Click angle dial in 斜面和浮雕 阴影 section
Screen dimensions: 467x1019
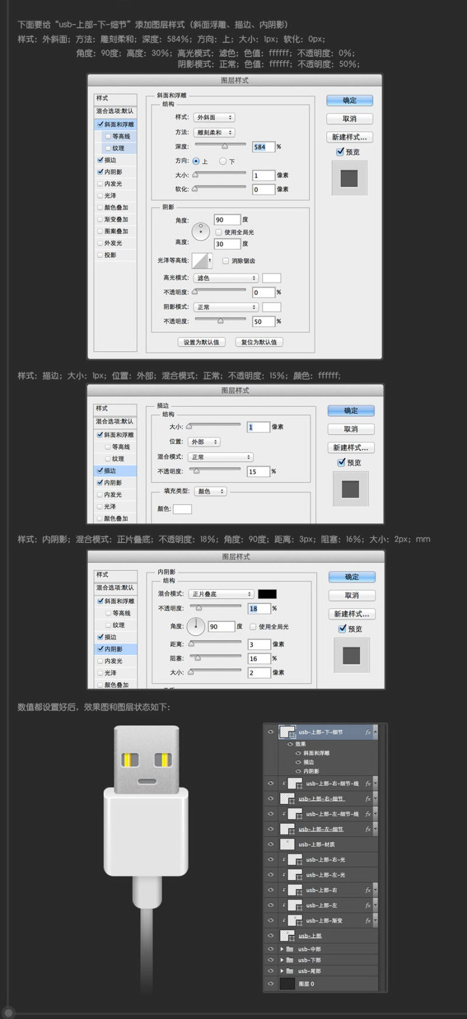pos(201,231)
